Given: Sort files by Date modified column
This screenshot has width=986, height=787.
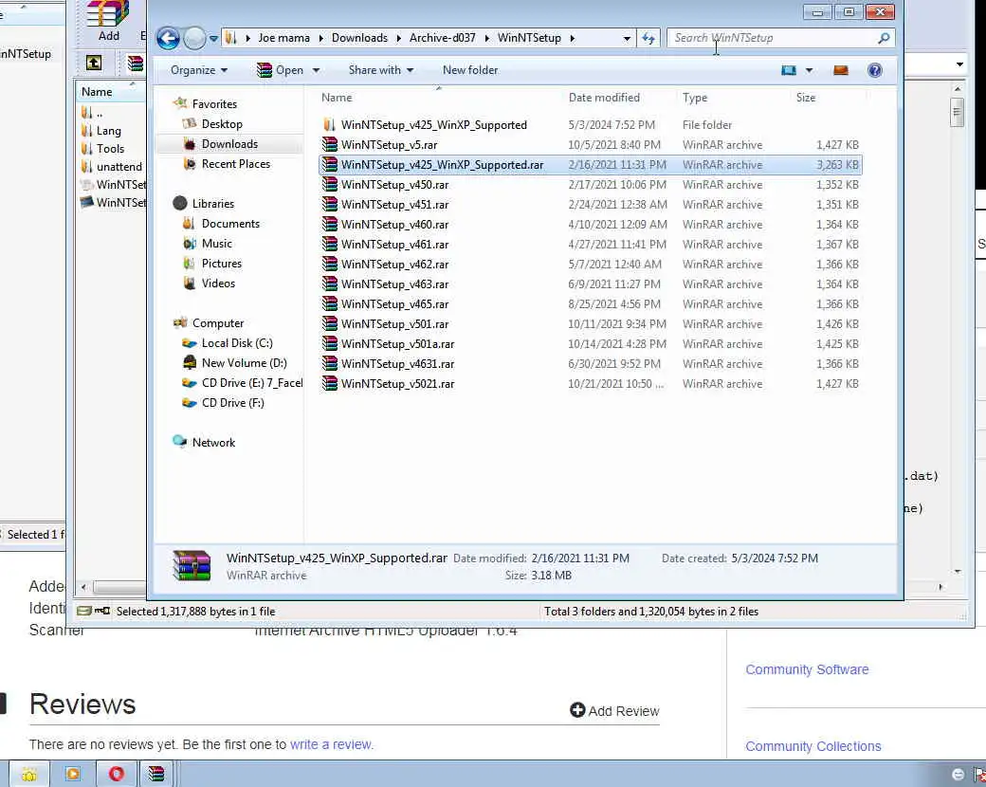Looking at the screenshot, I should (604, 98).
